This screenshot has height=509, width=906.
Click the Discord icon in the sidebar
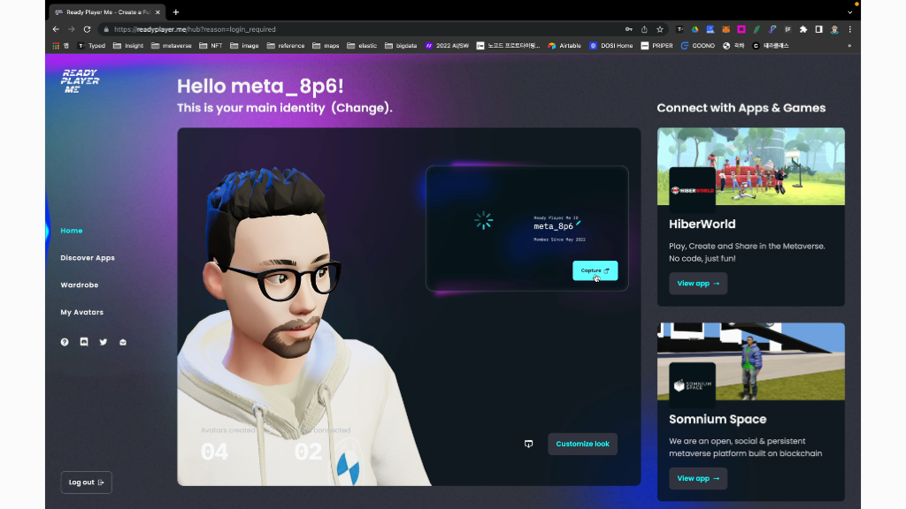(84, 342)
